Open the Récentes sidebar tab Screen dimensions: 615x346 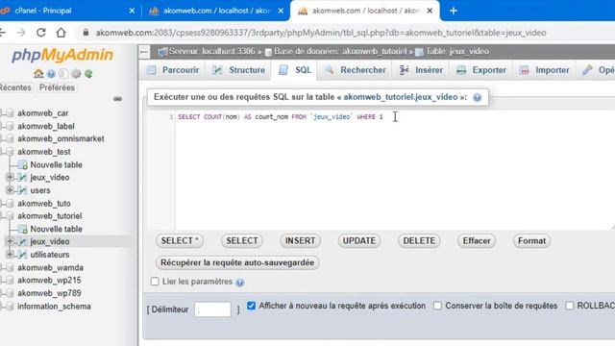click(15, 87)
